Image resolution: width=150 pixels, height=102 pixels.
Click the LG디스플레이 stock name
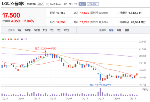14,4
